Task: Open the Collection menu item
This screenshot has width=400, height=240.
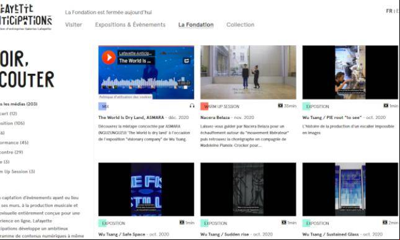Action: tap(240, 25)
